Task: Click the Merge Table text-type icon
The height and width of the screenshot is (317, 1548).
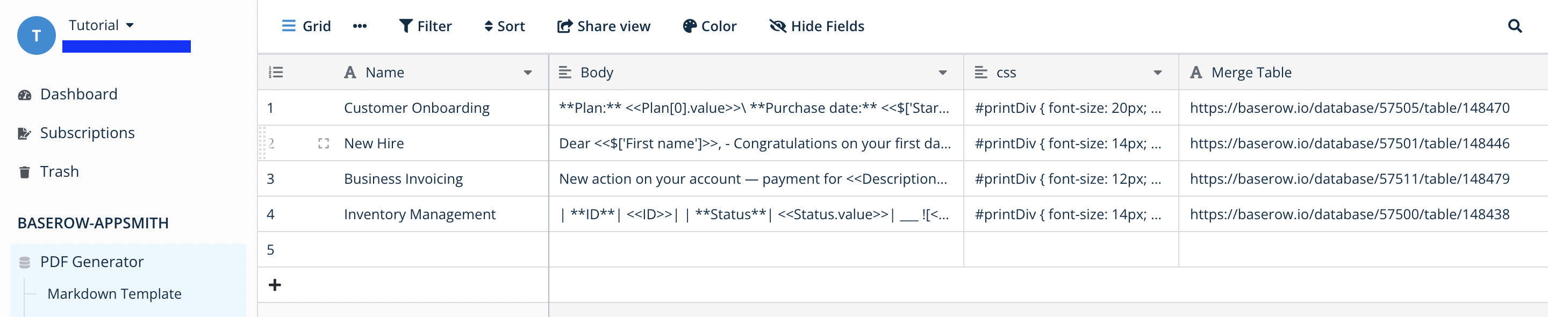Action: (1196, 73)
